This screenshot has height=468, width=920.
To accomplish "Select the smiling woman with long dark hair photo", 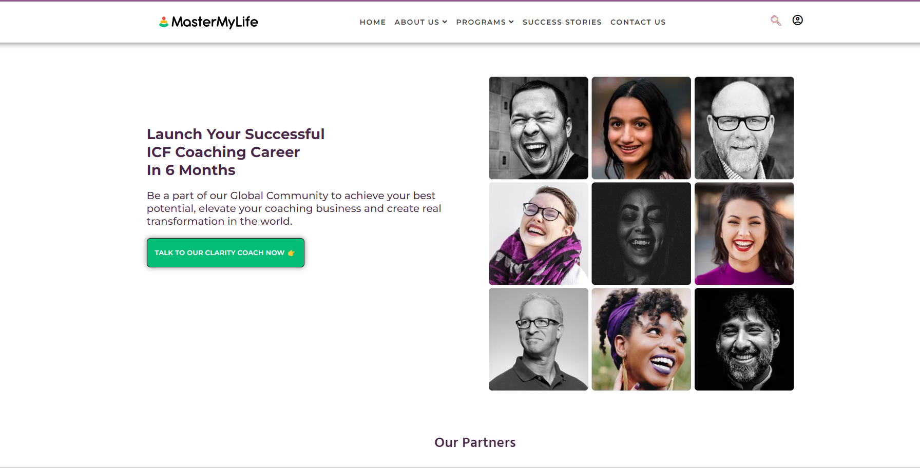I will (641, 128).
